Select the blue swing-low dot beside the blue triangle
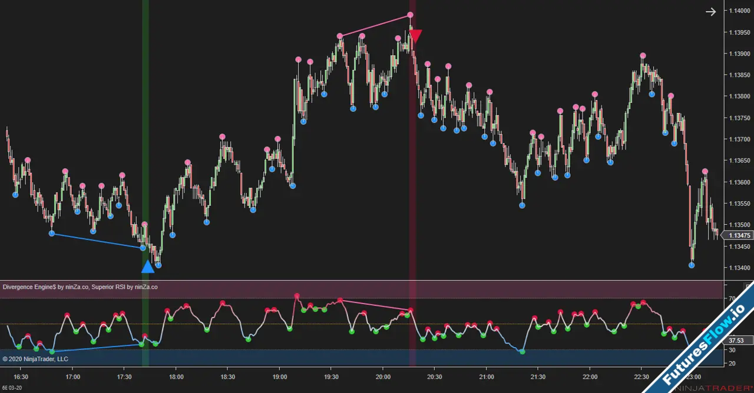 [x=158, y=265]
